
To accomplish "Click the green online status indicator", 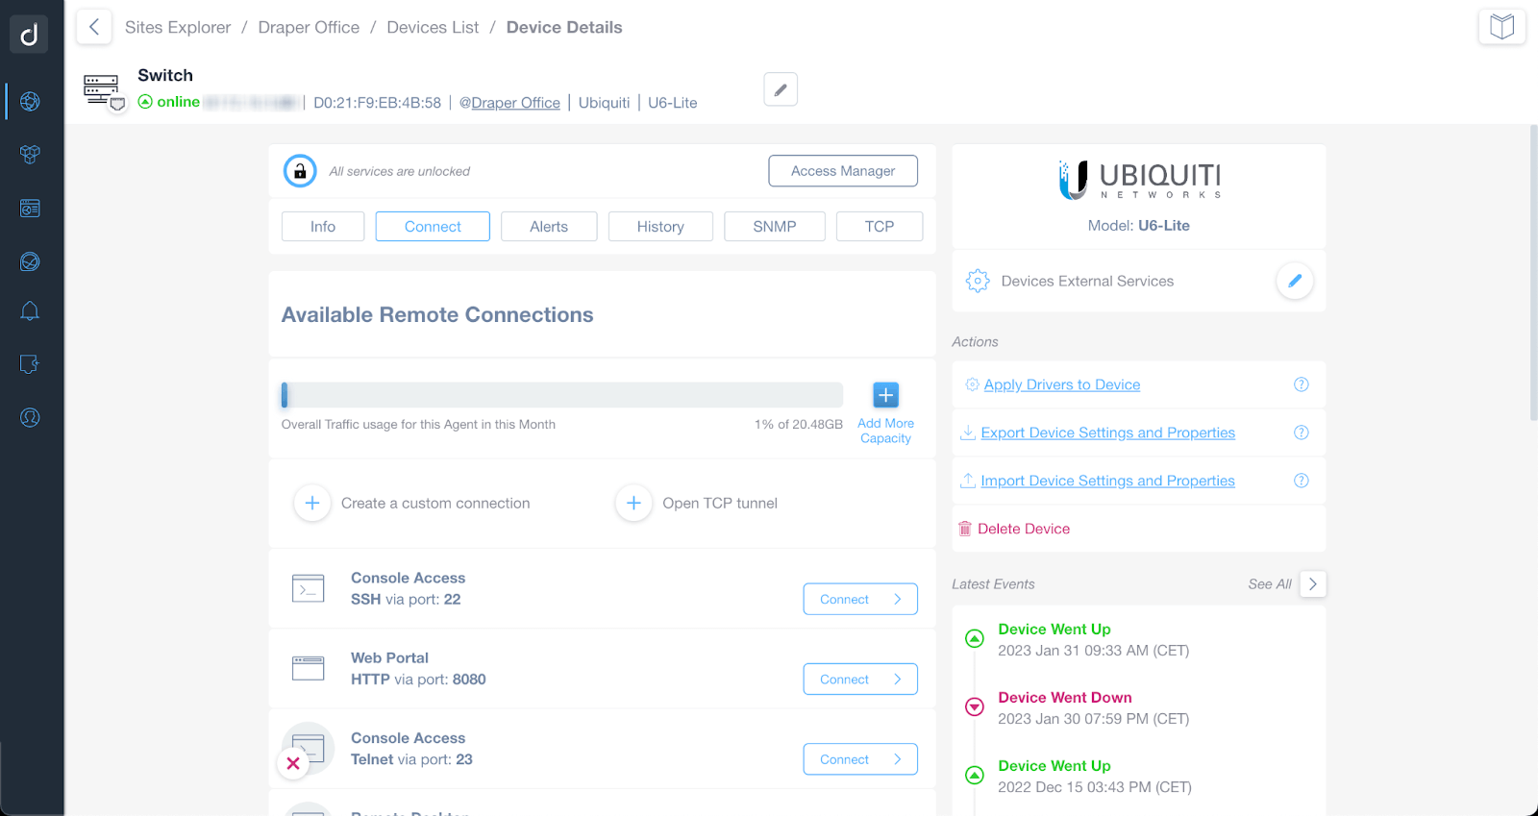I will tap(169, 102).
